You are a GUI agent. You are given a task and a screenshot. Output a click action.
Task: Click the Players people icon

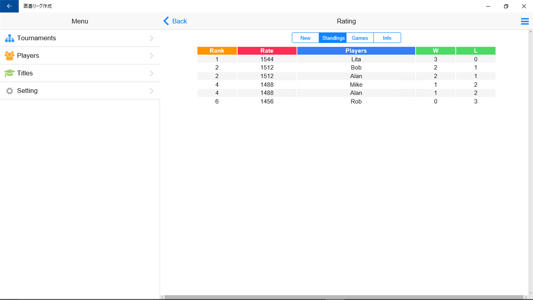click(10, 56)
